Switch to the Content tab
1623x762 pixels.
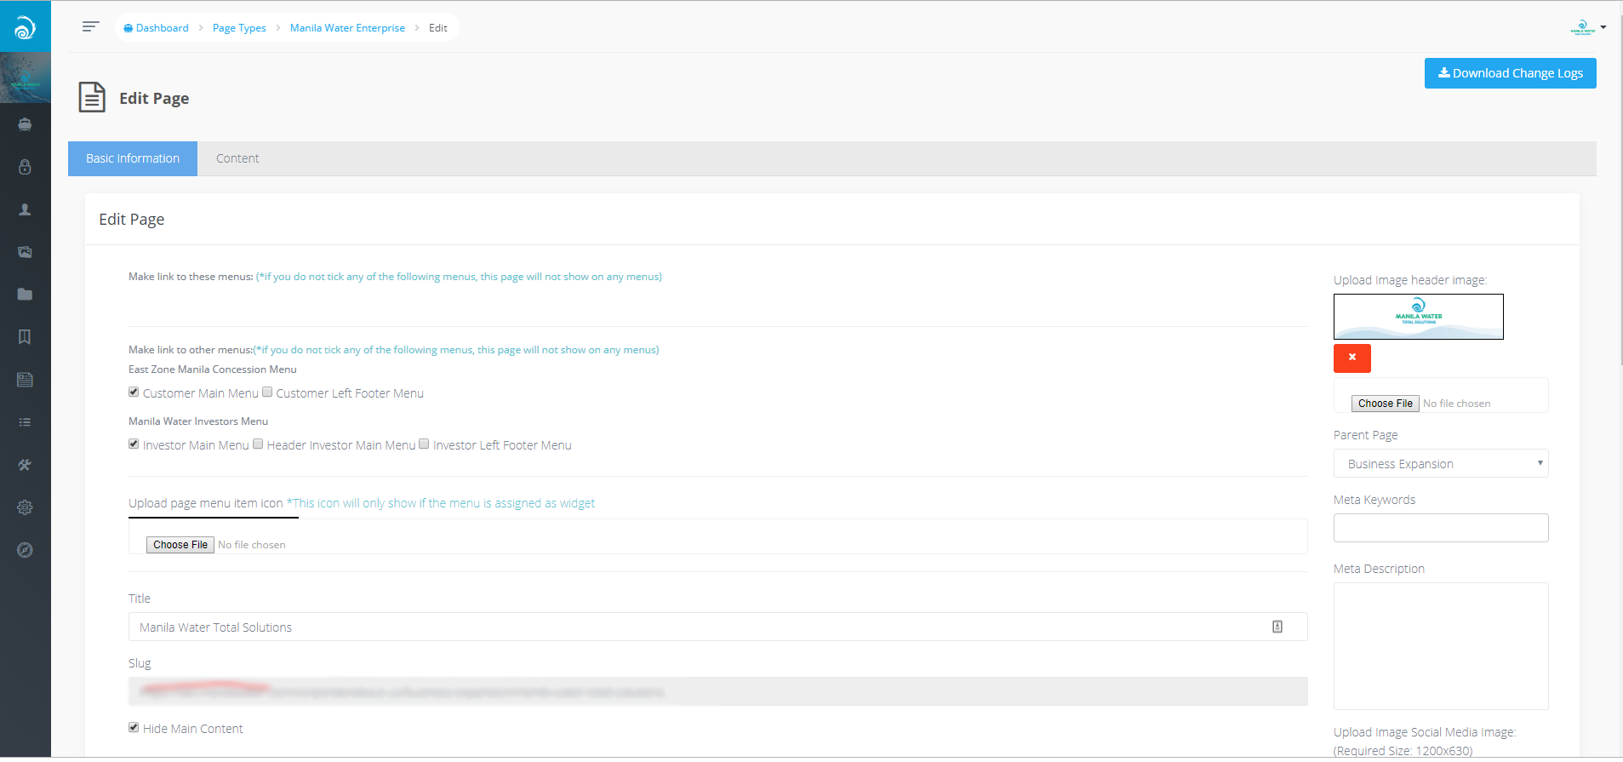237,158
